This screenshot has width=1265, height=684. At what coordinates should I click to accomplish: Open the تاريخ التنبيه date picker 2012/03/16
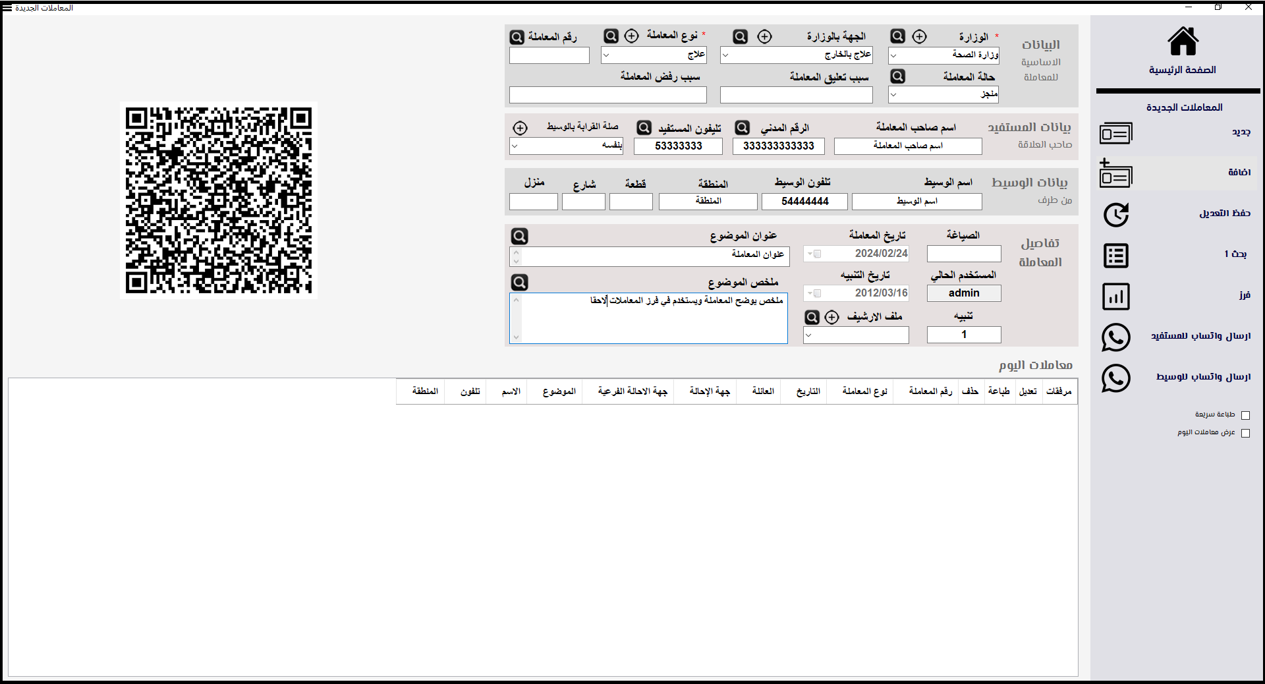[x=857, y=293]
